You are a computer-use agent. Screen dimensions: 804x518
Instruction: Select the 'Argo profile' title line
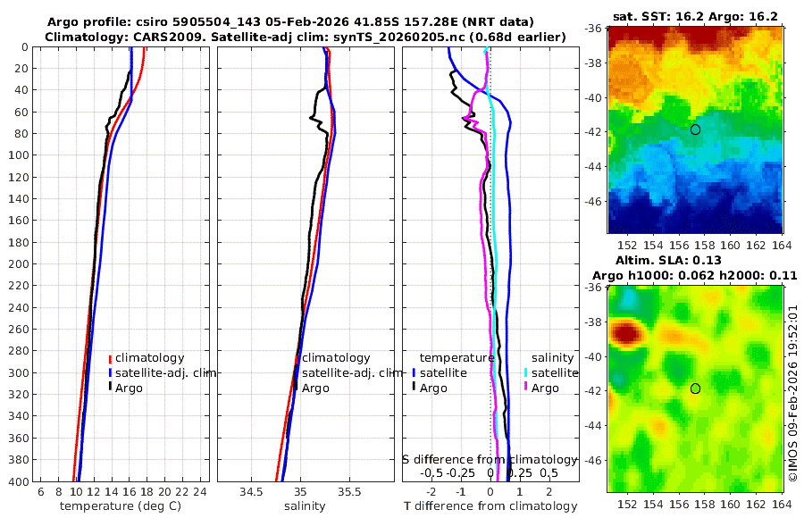coord(290,22)
